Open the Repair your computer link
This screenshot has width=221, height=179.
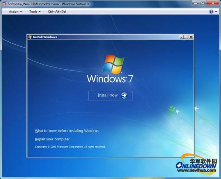52,139
